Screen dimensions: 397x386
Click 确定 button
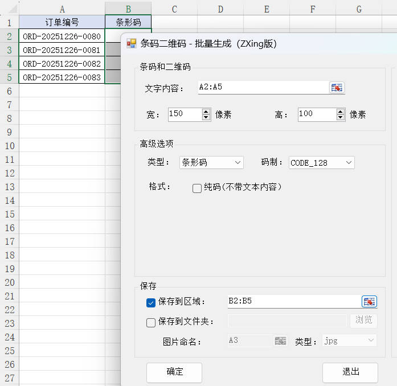pos(174,372)
